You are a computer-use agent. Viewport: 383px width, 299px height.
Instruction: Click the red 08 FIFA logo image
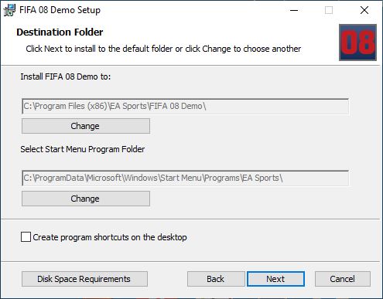(357, 42)
